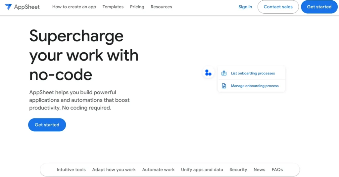Click the AppSheet wordmark text
Viewport: 339px width, 177px height.
tap(27, 7)
